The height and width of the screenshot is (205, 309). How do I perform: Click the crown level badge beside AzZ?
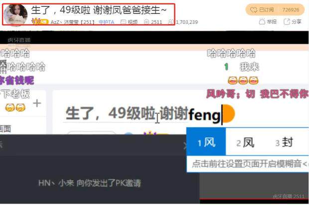[x=40, y=21]
